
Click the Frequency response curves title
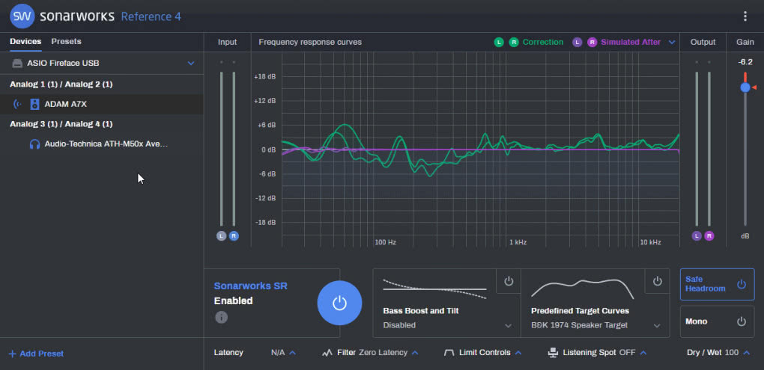[310, 43]
